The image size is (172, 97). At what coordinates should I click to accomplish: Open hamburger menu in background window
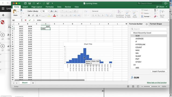(x=3, y=9)
